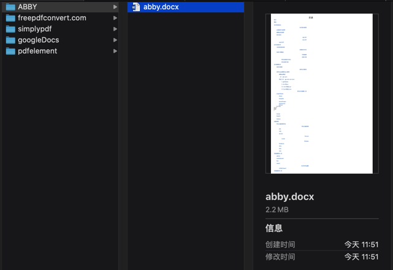Expand the ABBY folder arrow

coord(115,7)
